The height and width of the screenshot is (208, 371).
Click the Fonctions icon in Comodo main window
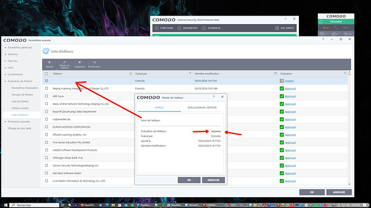(156, 28)
